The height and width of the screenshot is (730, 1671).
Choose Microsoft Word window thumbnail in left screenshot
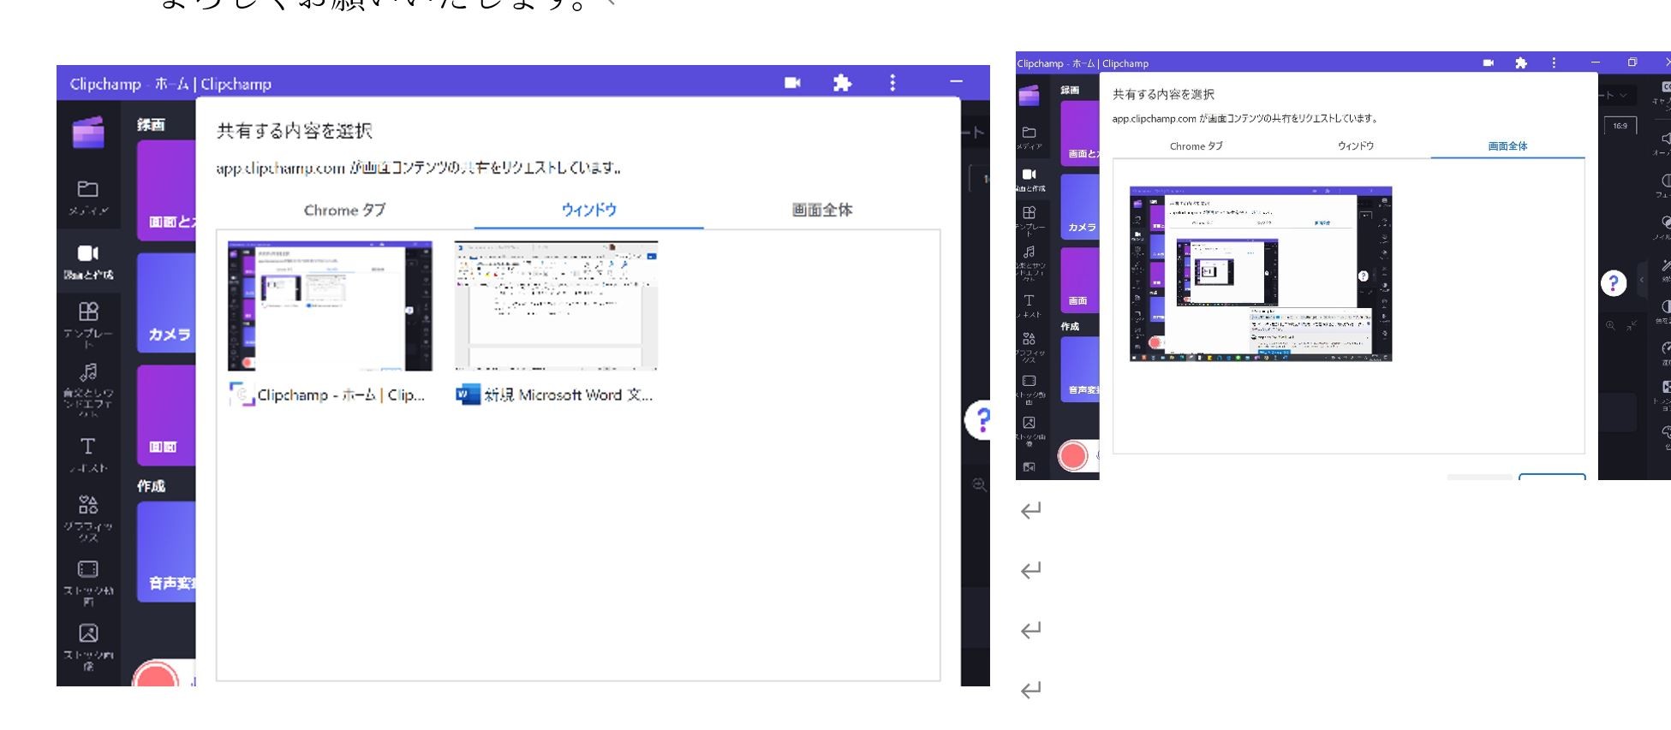[556, 306]
